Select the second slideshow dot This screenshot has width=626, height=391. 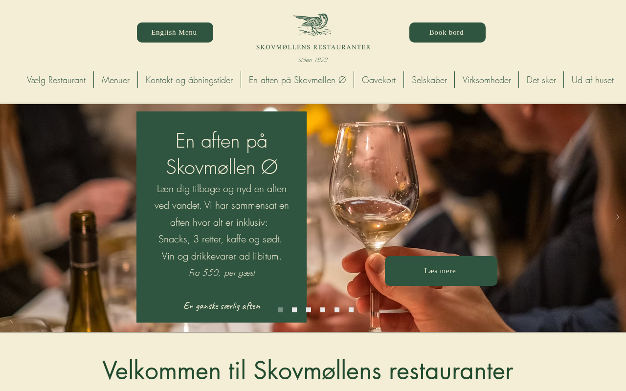click(x=294, y=310)
